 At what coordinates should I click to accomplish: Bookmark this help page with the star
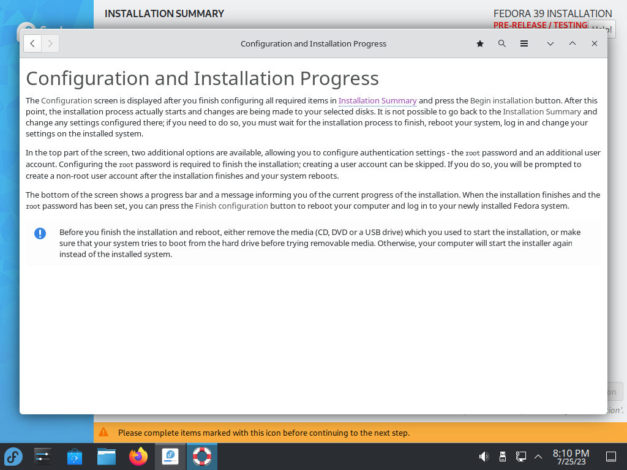[480, 43]
